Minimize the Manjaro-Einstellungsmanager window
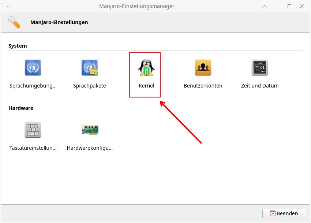 click(277, 6)
